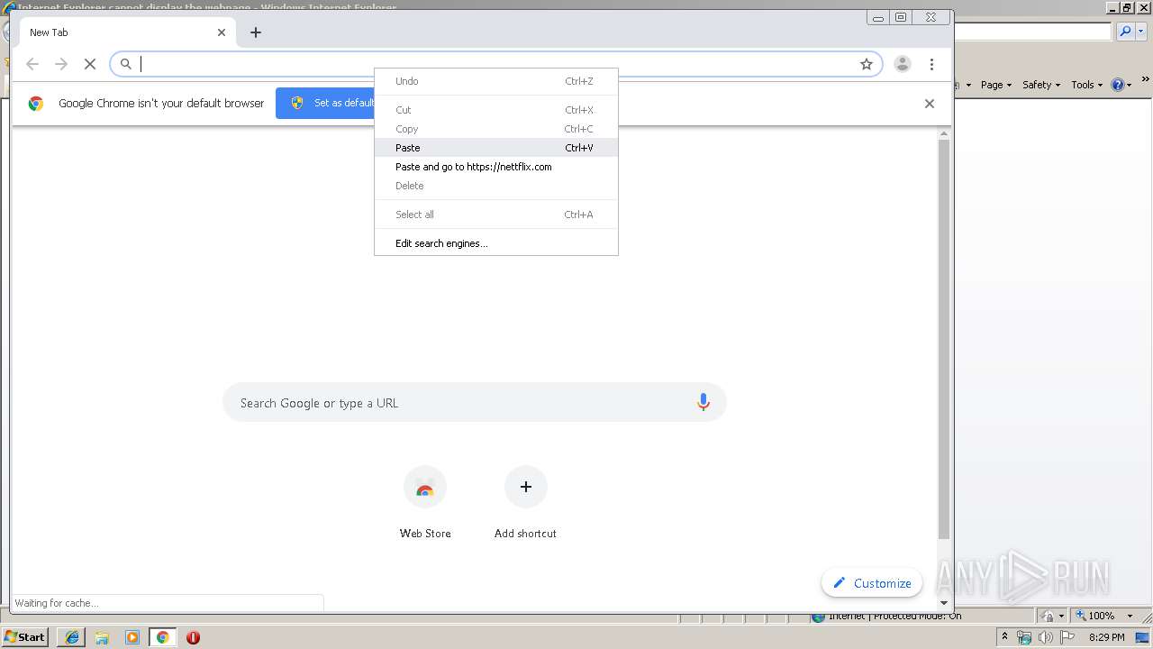
Task: Choose Paste and go to https://nettflix.com
Action: click(496, 167)
